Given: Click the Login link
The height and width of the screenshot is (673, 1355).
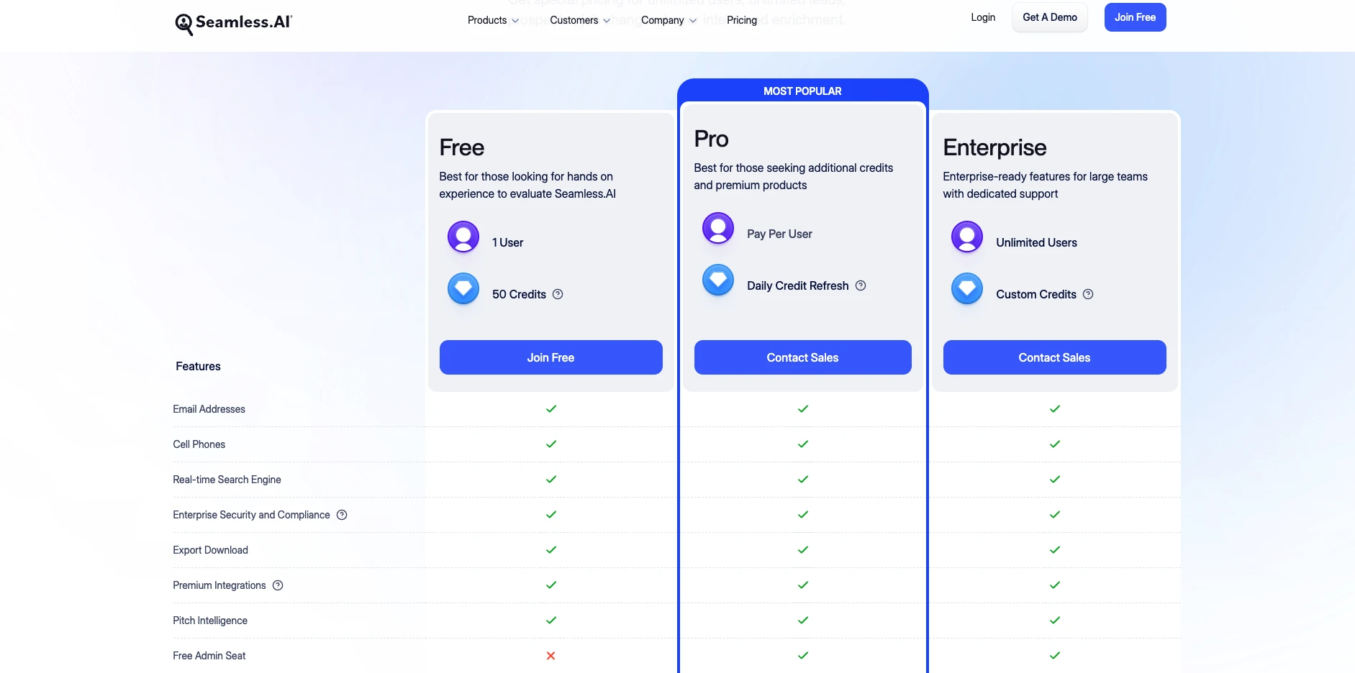Looking at the screenshot, I should click(983, 17).
